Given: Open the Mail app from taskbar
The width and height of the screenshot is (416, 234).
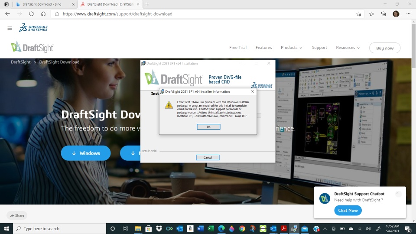Looking at the screenshot, I should point(305,228).
